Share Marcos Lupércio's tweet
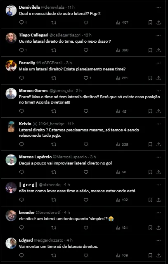The image size is (168, 264). click(x=159, y=172)
